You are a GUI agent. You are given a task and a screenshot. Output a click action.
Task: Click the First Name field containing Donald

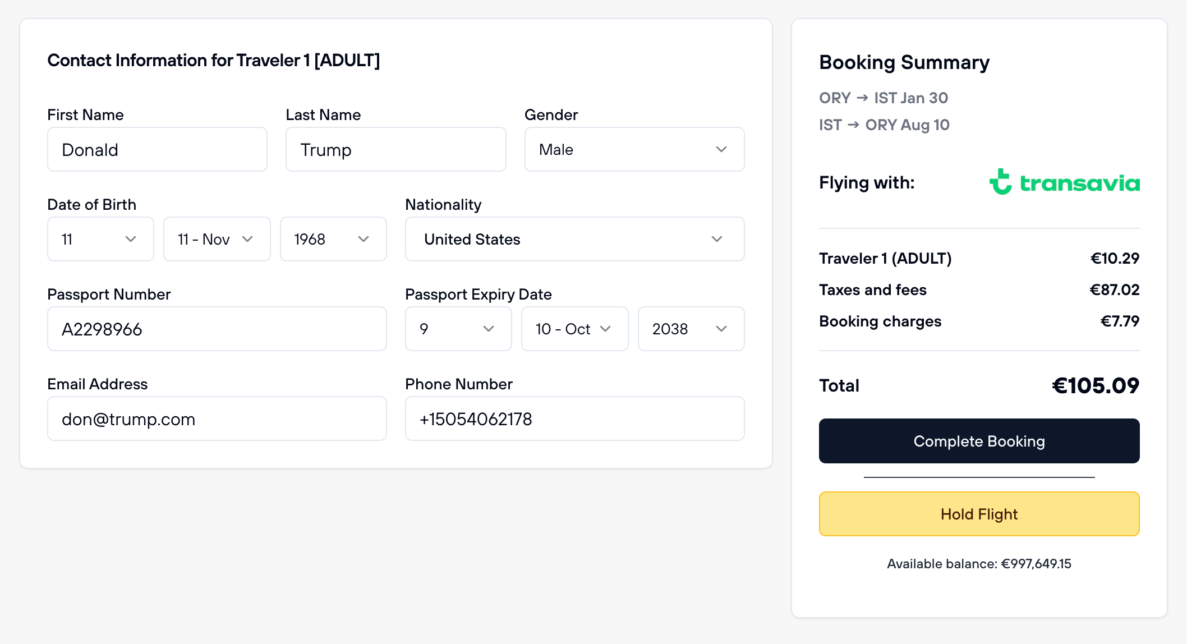pos(157,149)
